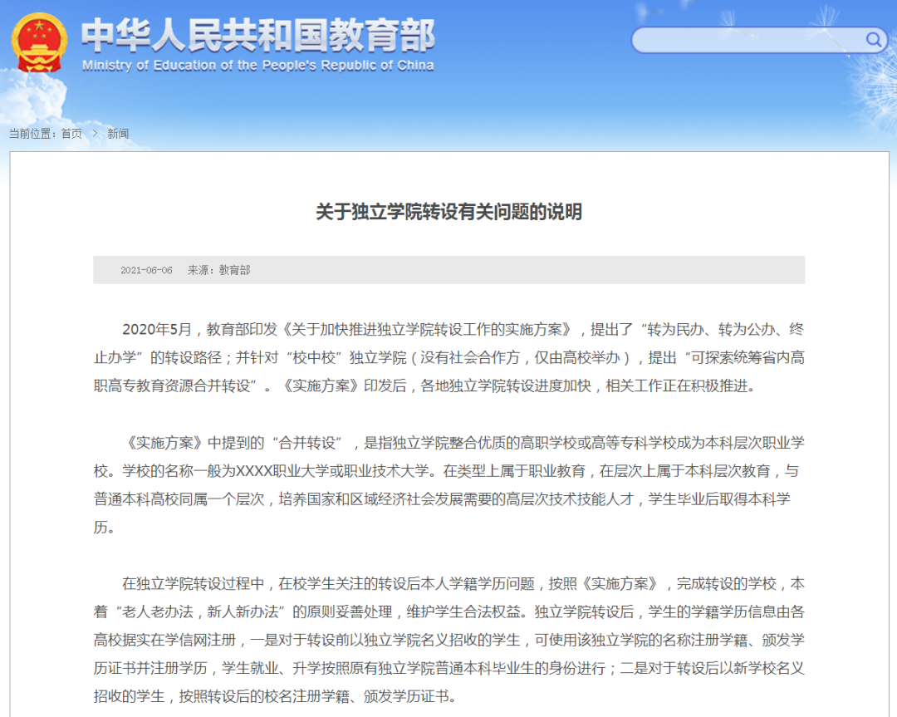Click the paragraph beginning with 2020年5月
Image resolution: width=897 pixels, height=717 pixels.
(448, 357)
